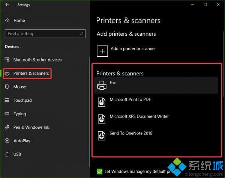This screenshot has height=178, width=225.
Task: Click the Typing keyboard icon
Action: 7,114
